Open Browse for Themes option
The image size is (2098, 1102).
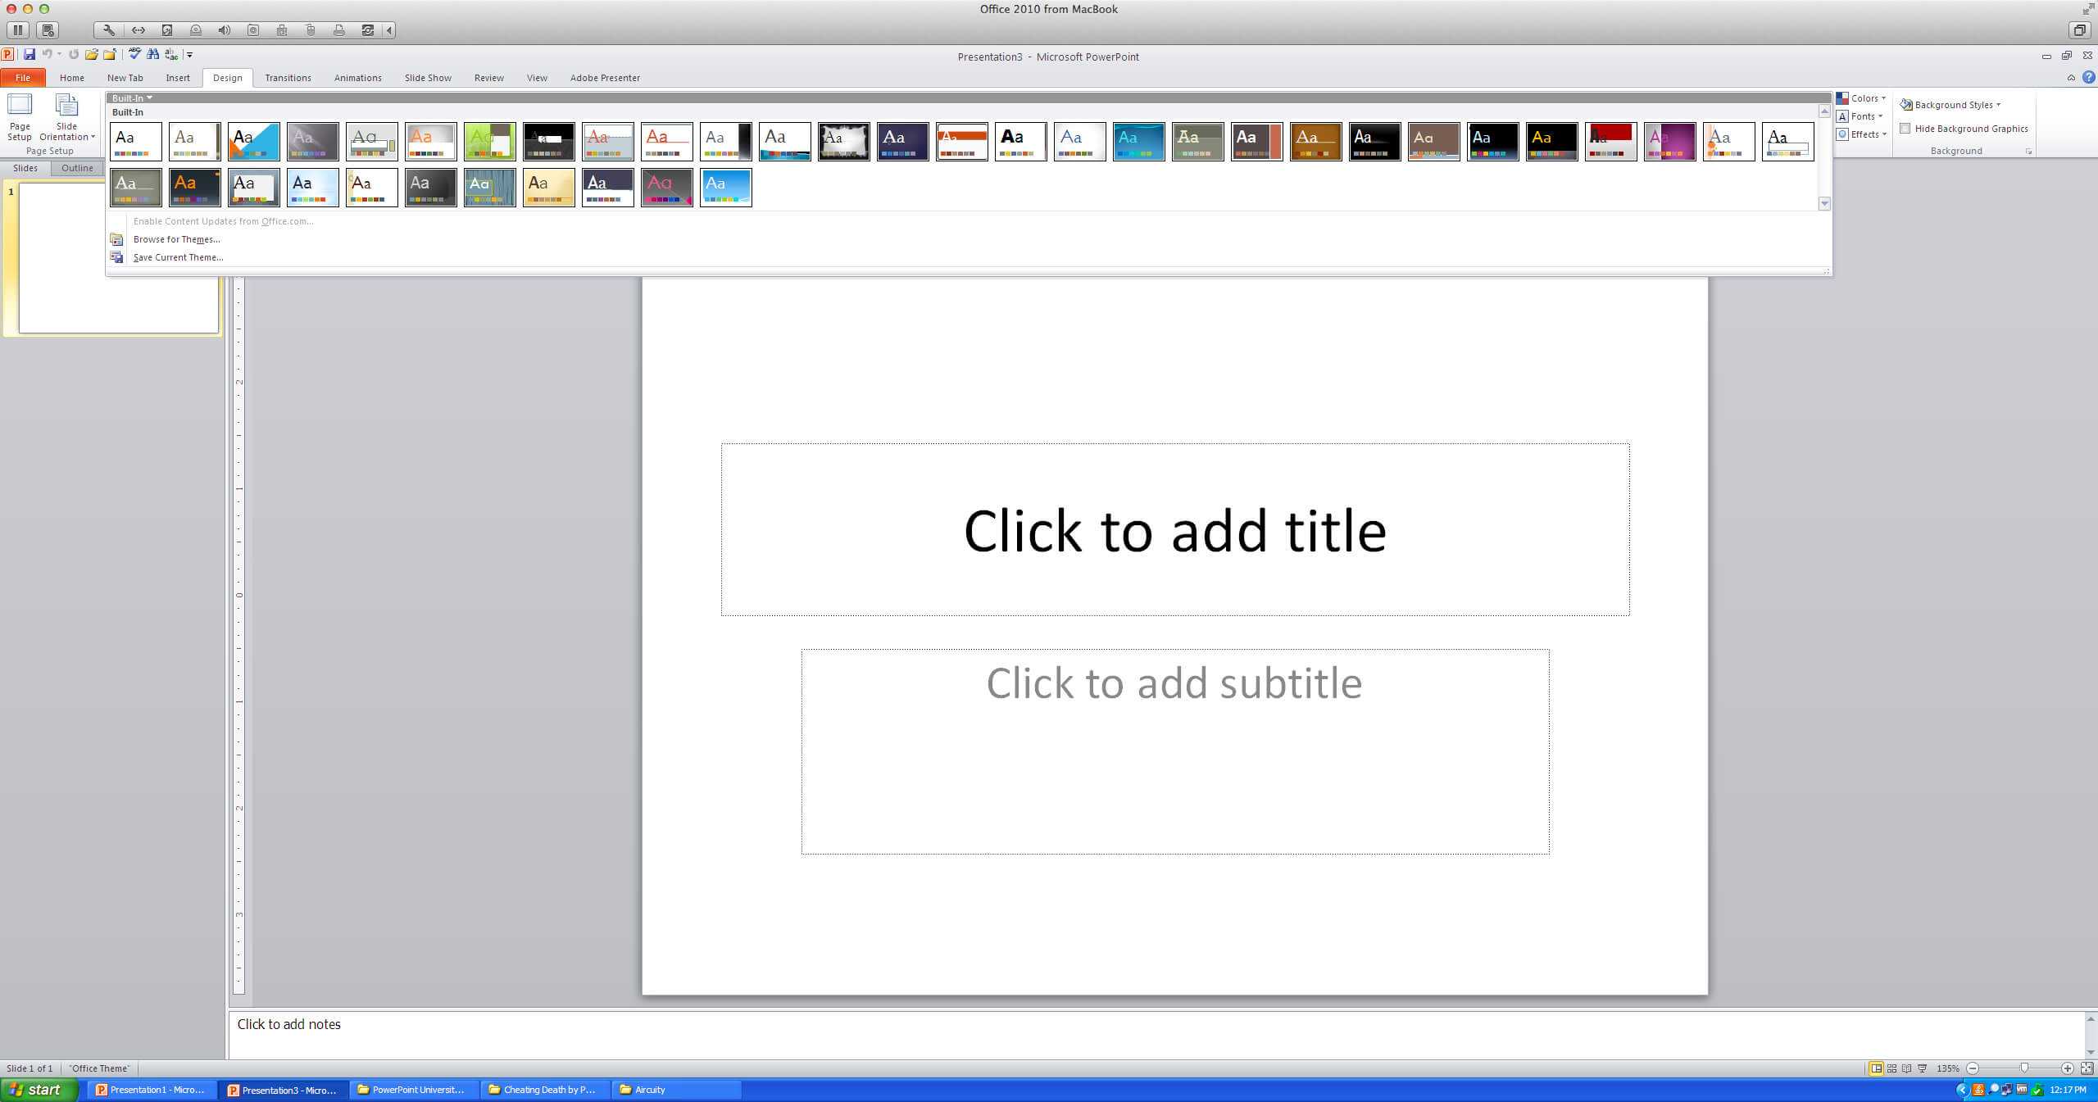176,238
